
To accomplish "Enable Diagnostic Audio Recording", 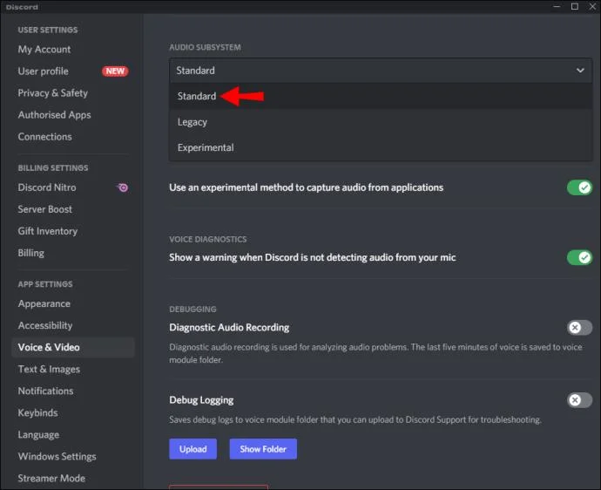I will coord(579,328).
